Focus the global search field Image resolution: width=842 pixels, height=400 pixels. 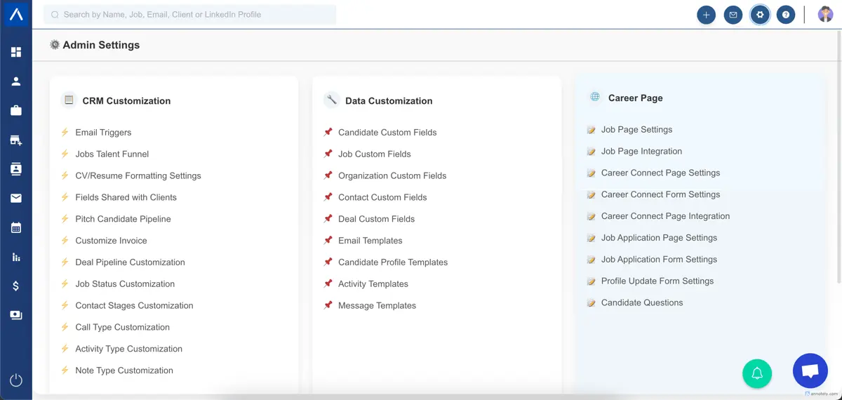pyautogui.click(x=190, y=14)
